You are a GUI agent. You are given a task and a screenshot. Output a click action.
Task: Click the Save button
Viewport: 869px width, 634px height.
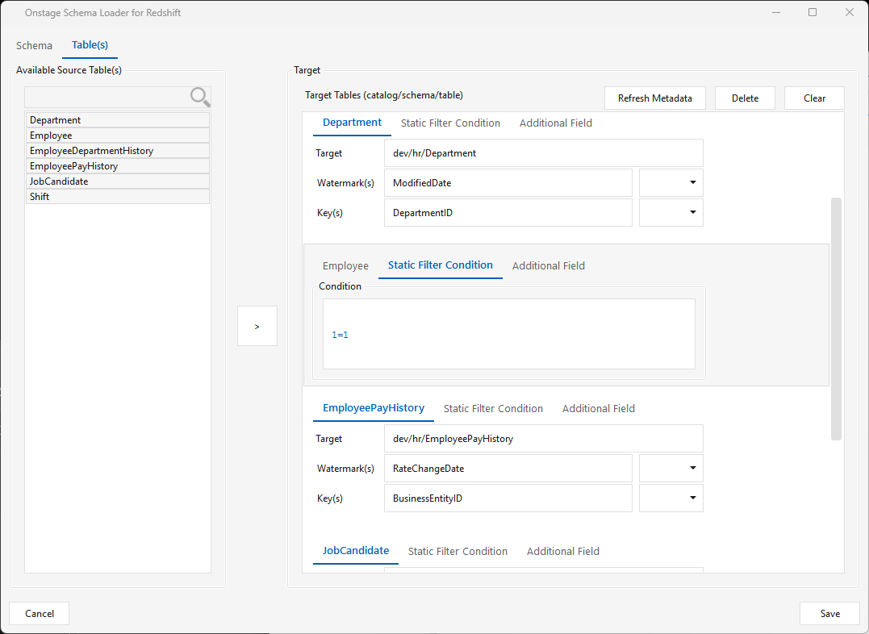(x=829, y=614)
